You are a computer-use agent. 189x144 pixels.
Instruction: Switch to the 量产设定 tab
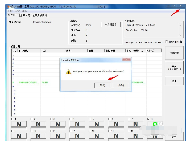25,15
